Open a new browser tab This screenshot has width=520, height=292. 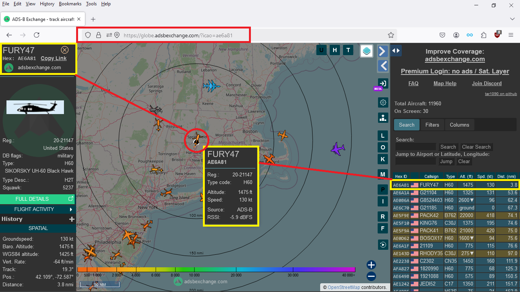click(x=93, y=19)
